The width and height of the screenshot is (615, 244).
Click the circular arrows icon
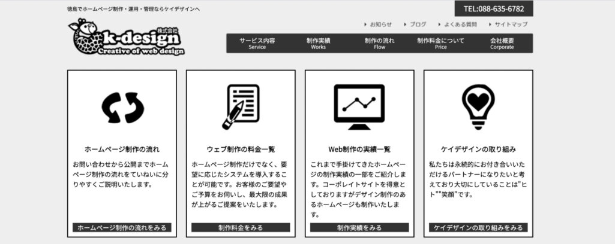(x=123, y=108)
